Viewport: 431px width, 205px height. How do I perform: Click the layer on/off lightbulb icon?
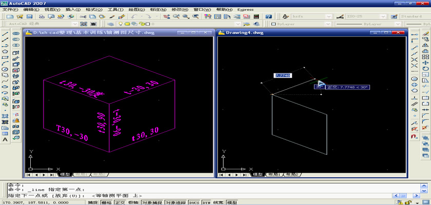[120, 24]
